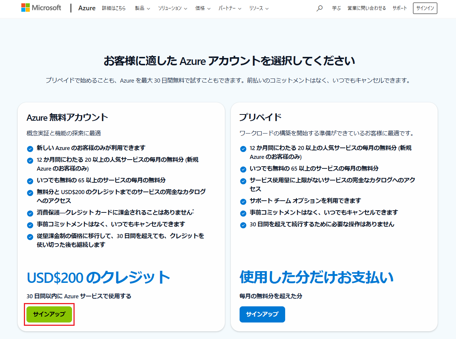Click 概念実証と機能の探索に最適 text

click(x=64, y=133)
